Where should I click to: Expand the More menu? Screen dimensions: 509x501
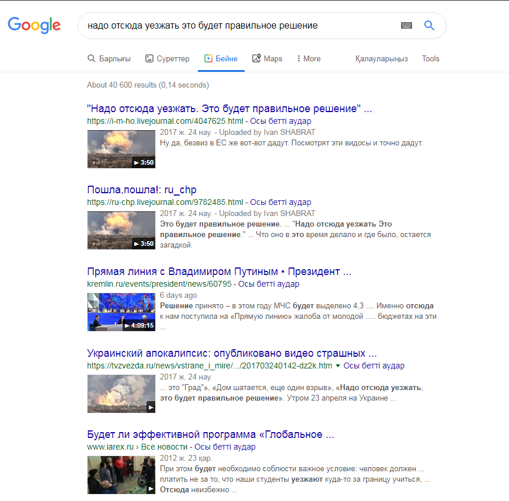pos(308,58)
